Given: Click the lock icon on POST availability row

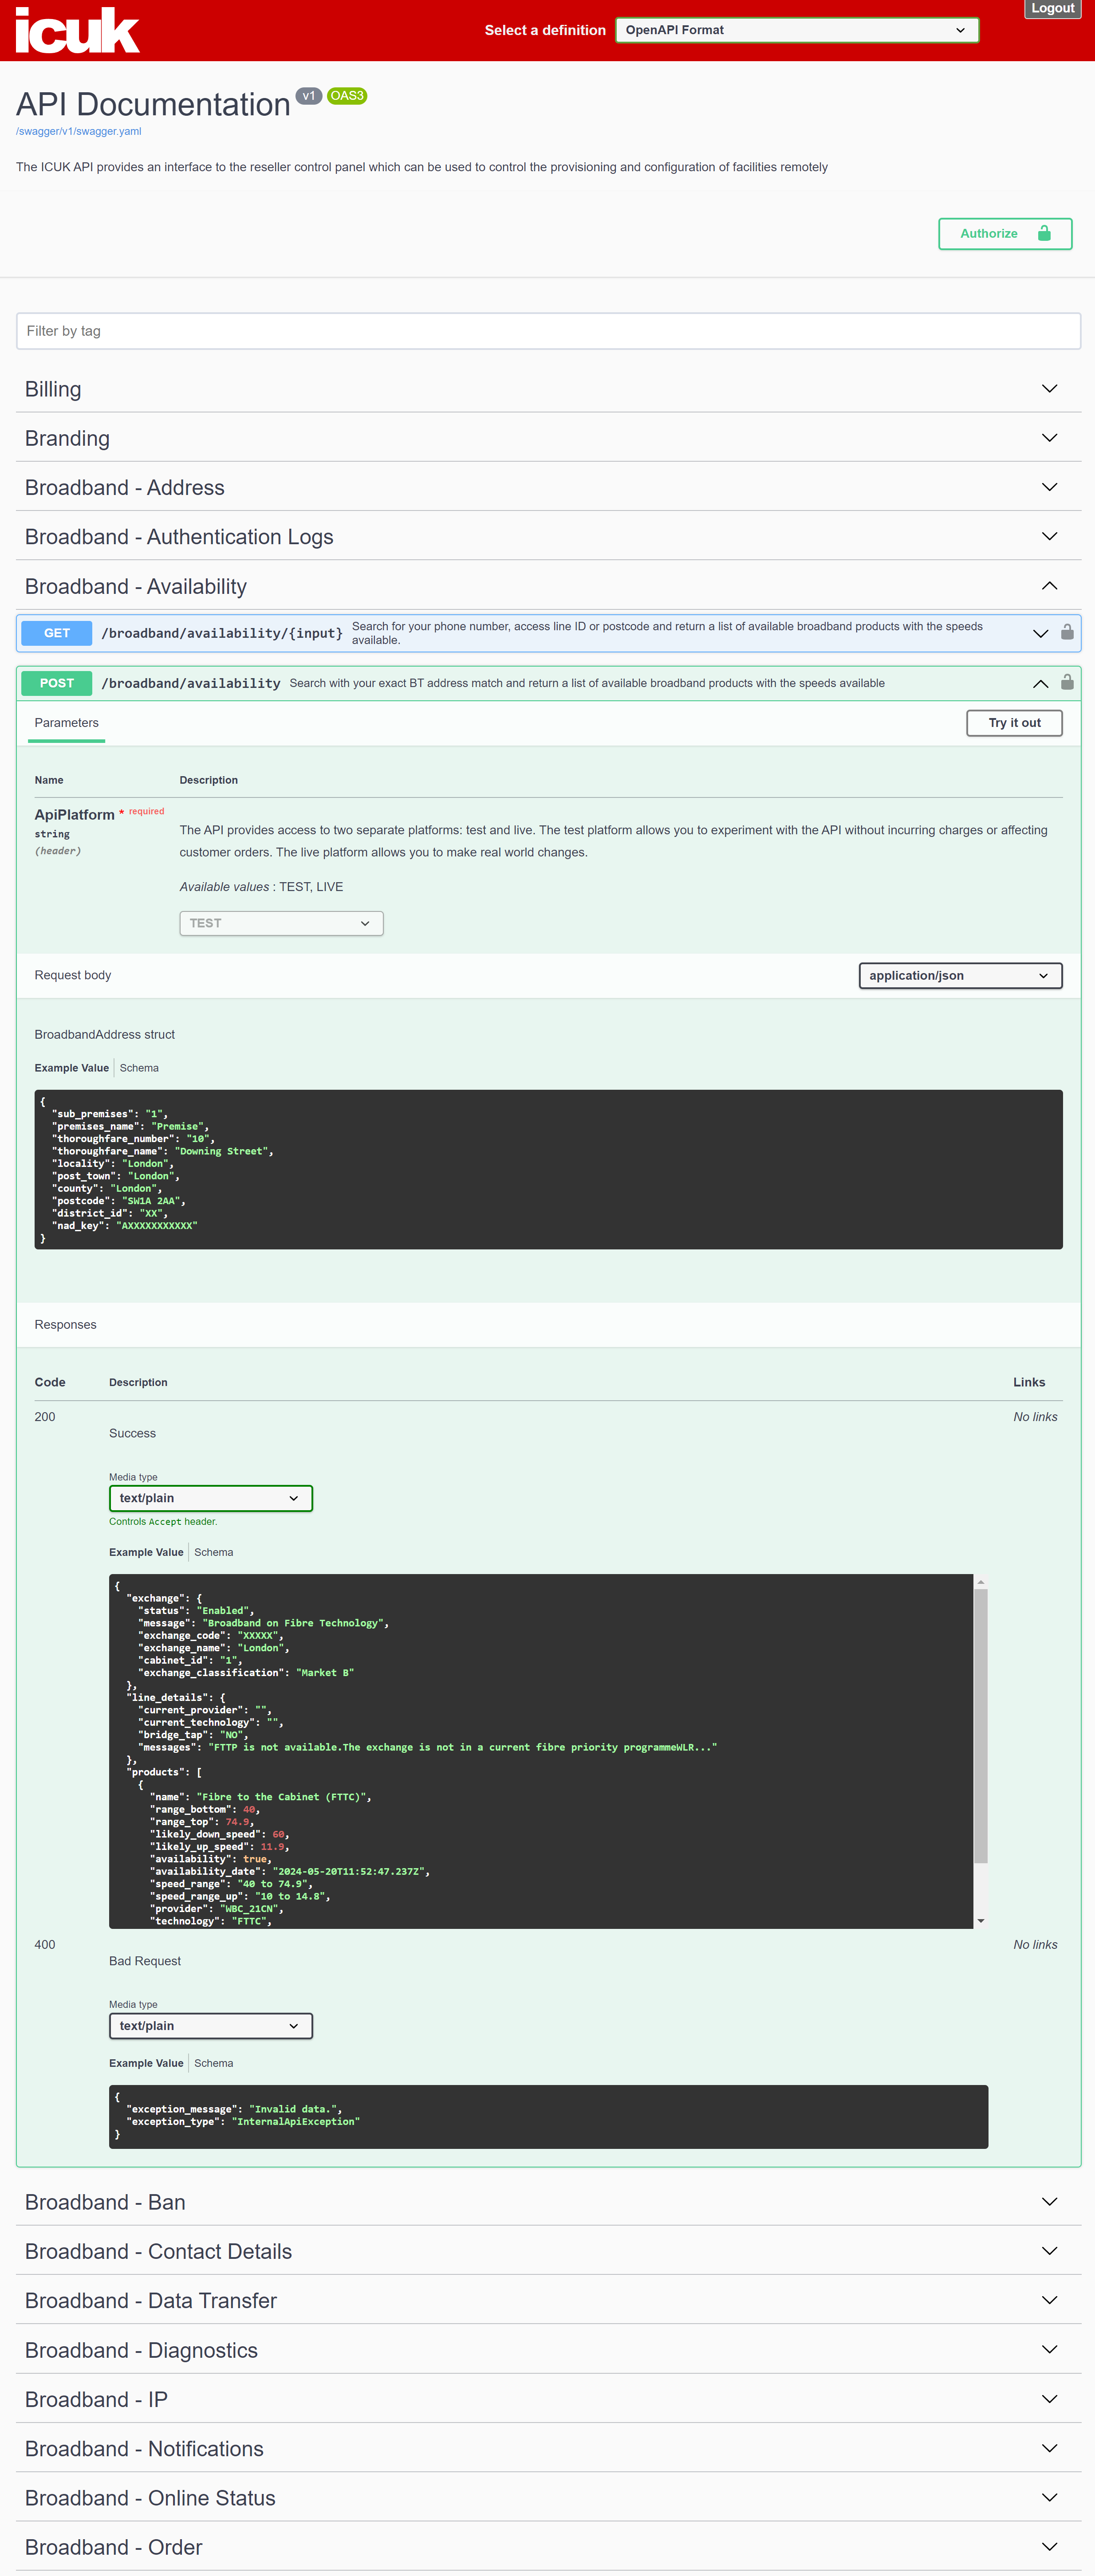Looking at the screenshot, I should [x=1067, y=682].
